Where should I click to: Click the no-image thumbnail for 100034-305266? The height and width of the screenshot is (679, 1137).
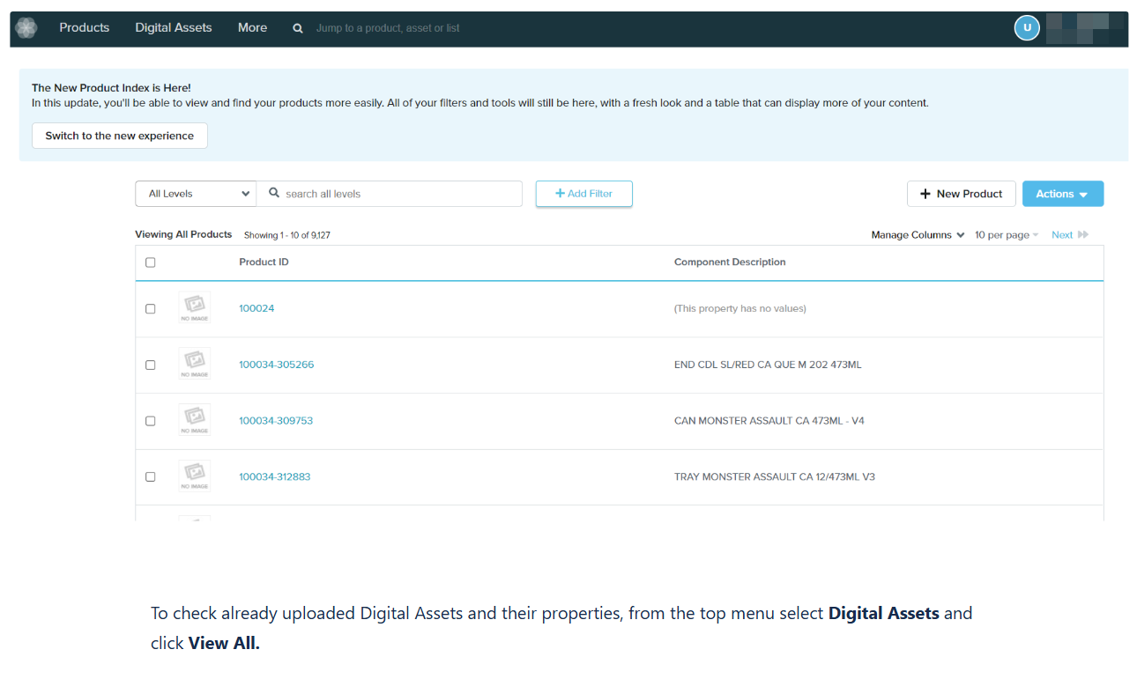point(194,364)
